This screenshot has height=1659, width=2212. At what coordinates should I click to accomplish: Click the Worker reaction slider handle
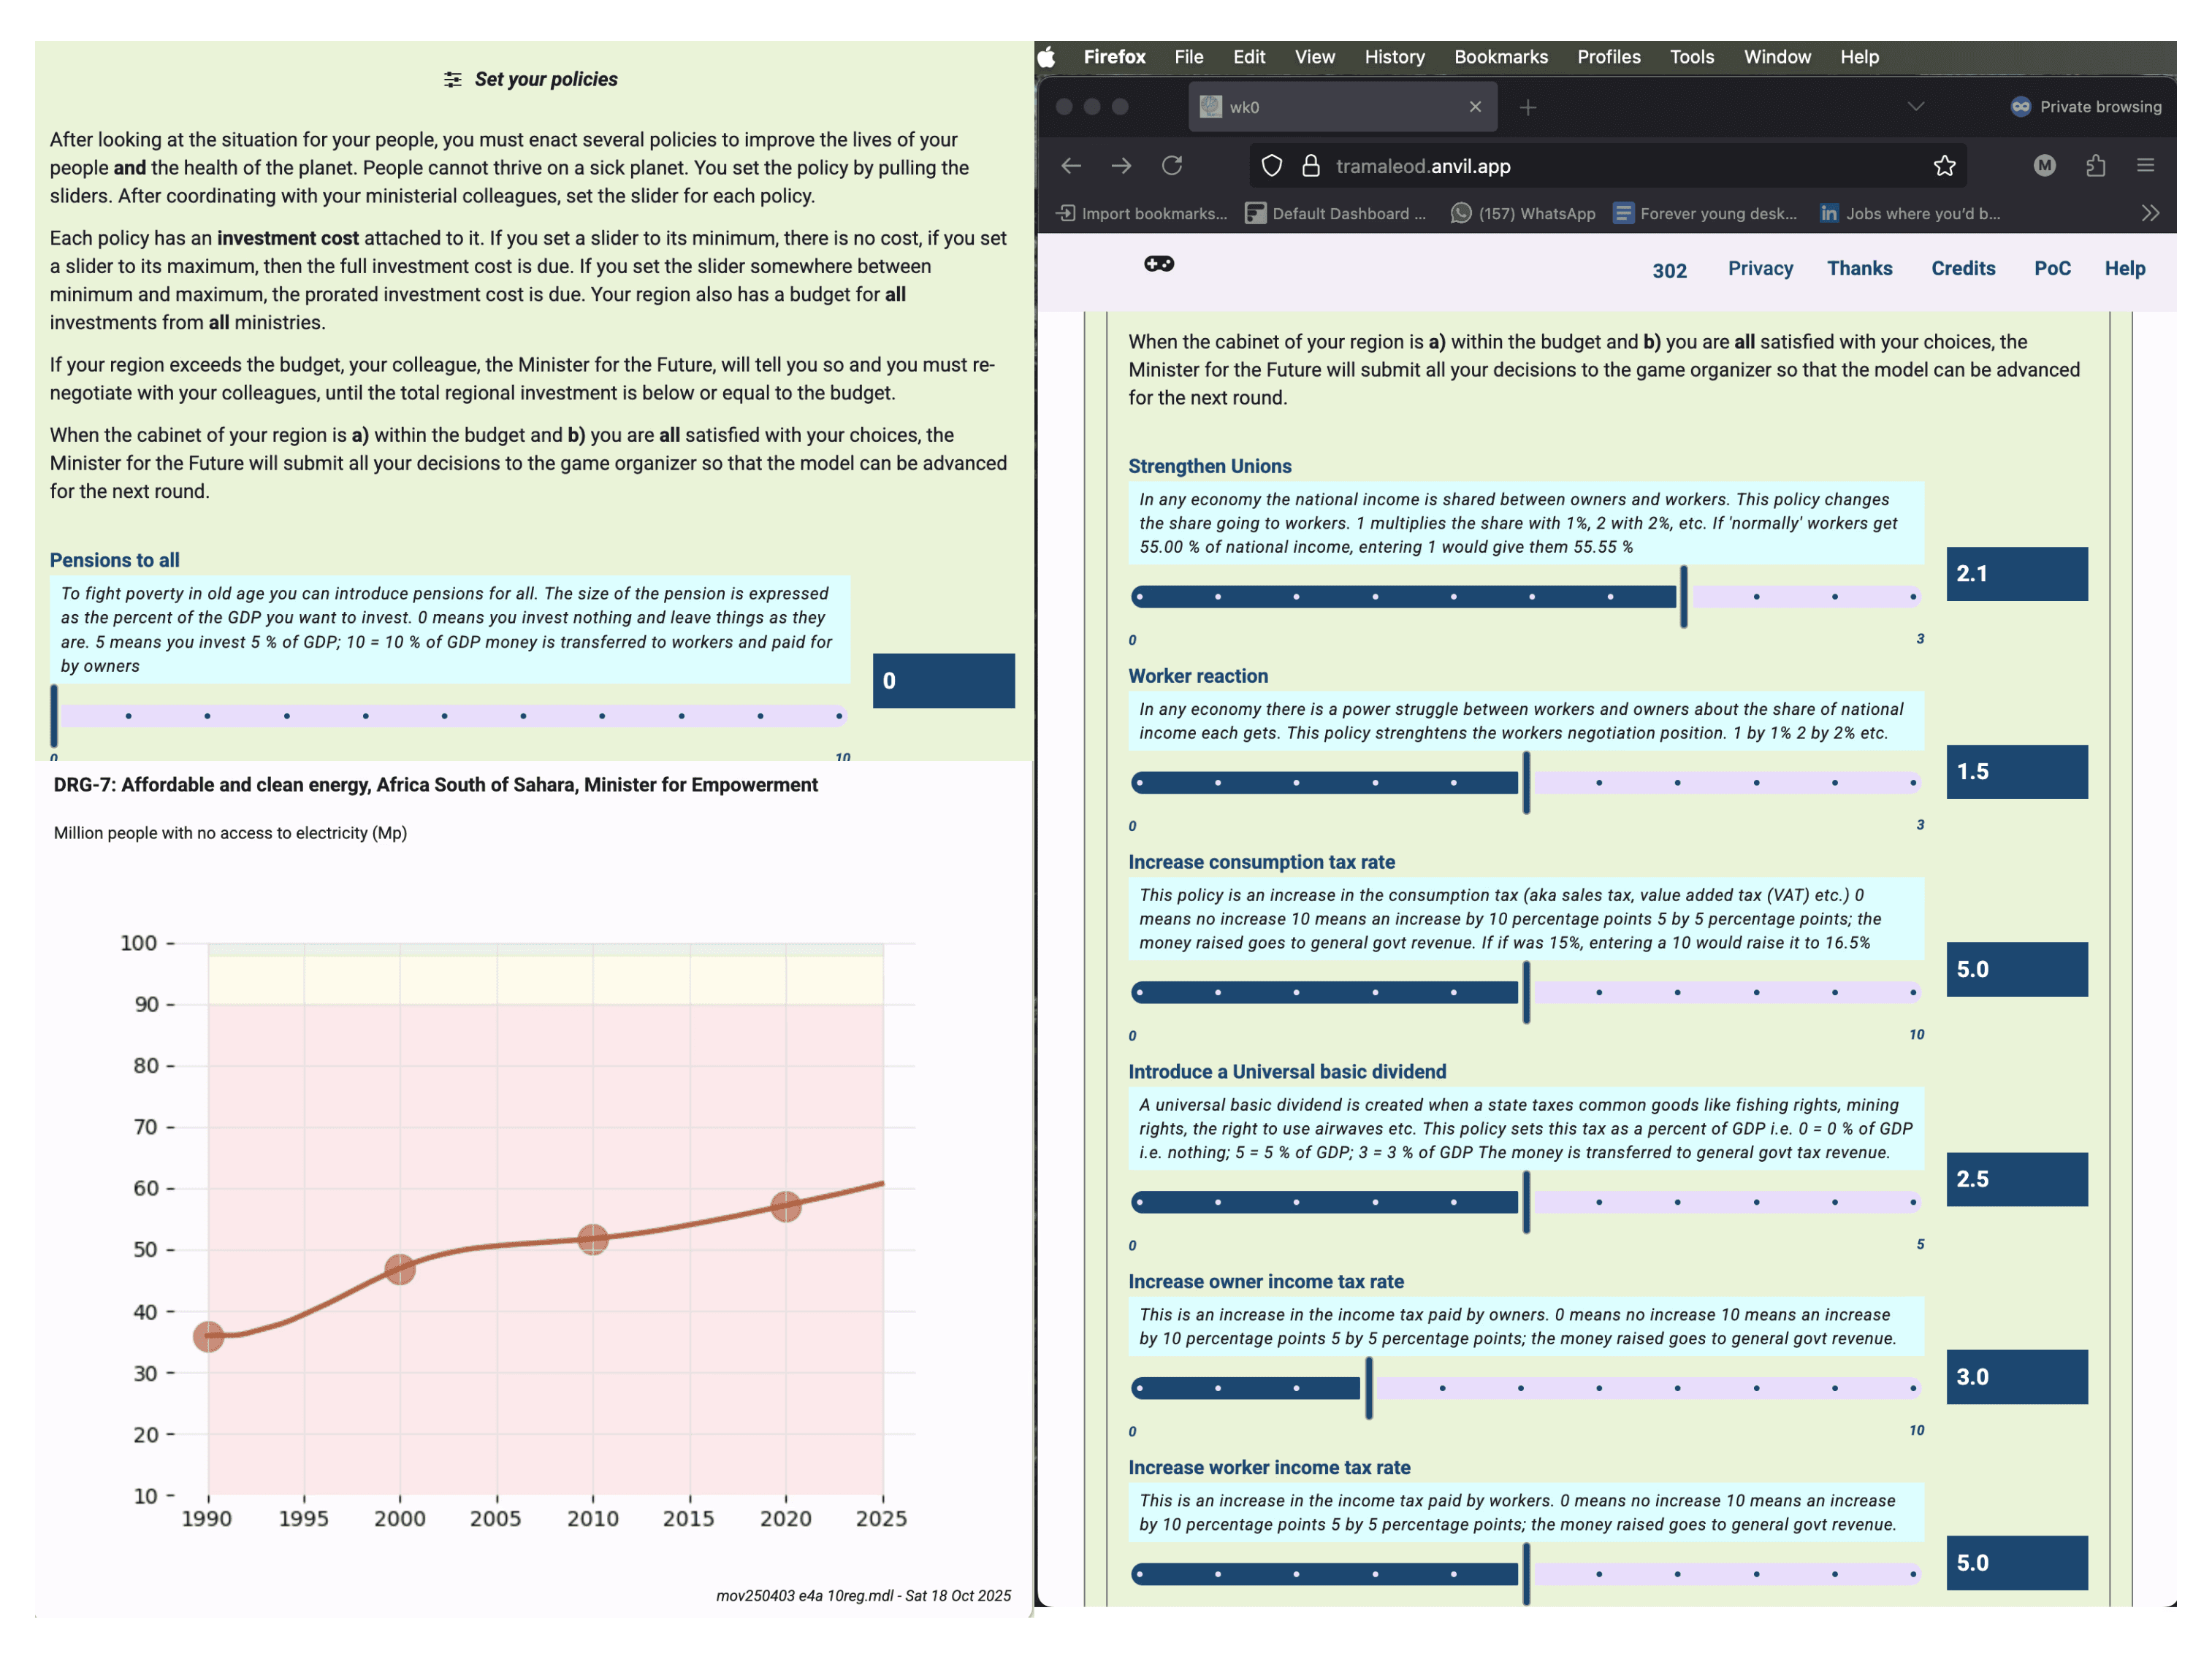[1526, 783]
